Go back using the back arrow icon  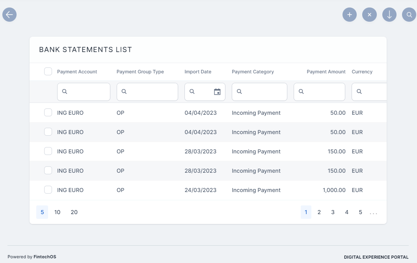point(9,15)
